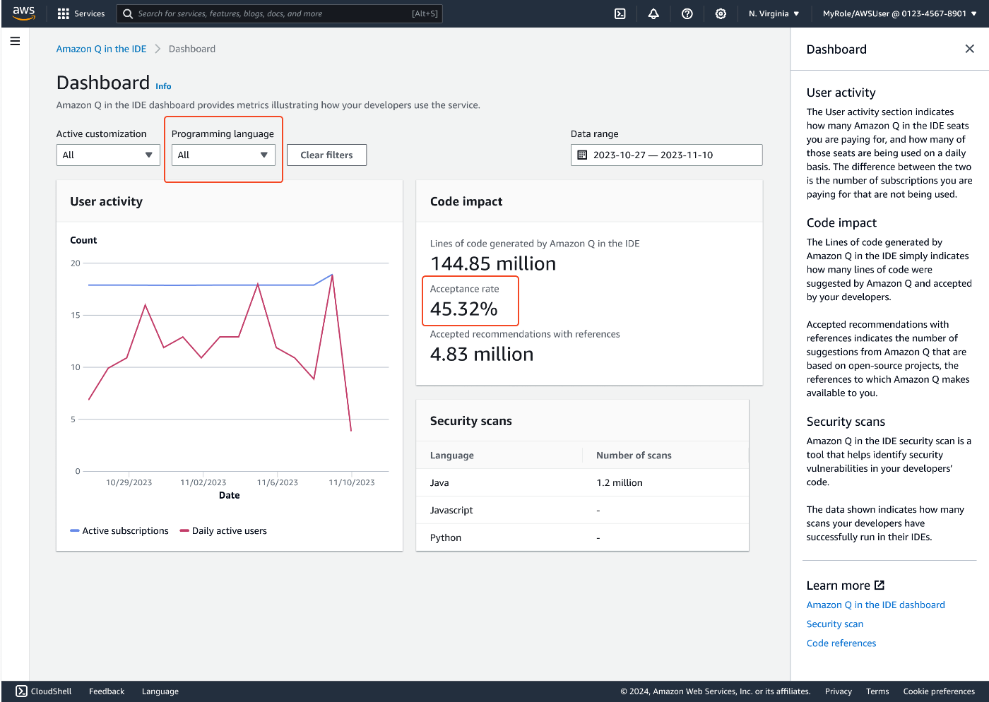Open the Services grid menu

pos(81,13)
